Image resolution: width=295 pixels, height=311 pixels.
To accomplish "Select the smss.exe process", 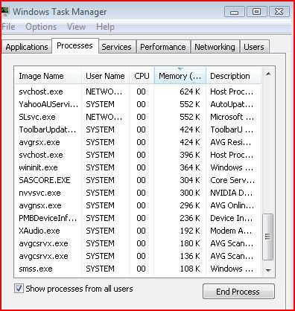I will pyautogui.click(x=138, y=269).
